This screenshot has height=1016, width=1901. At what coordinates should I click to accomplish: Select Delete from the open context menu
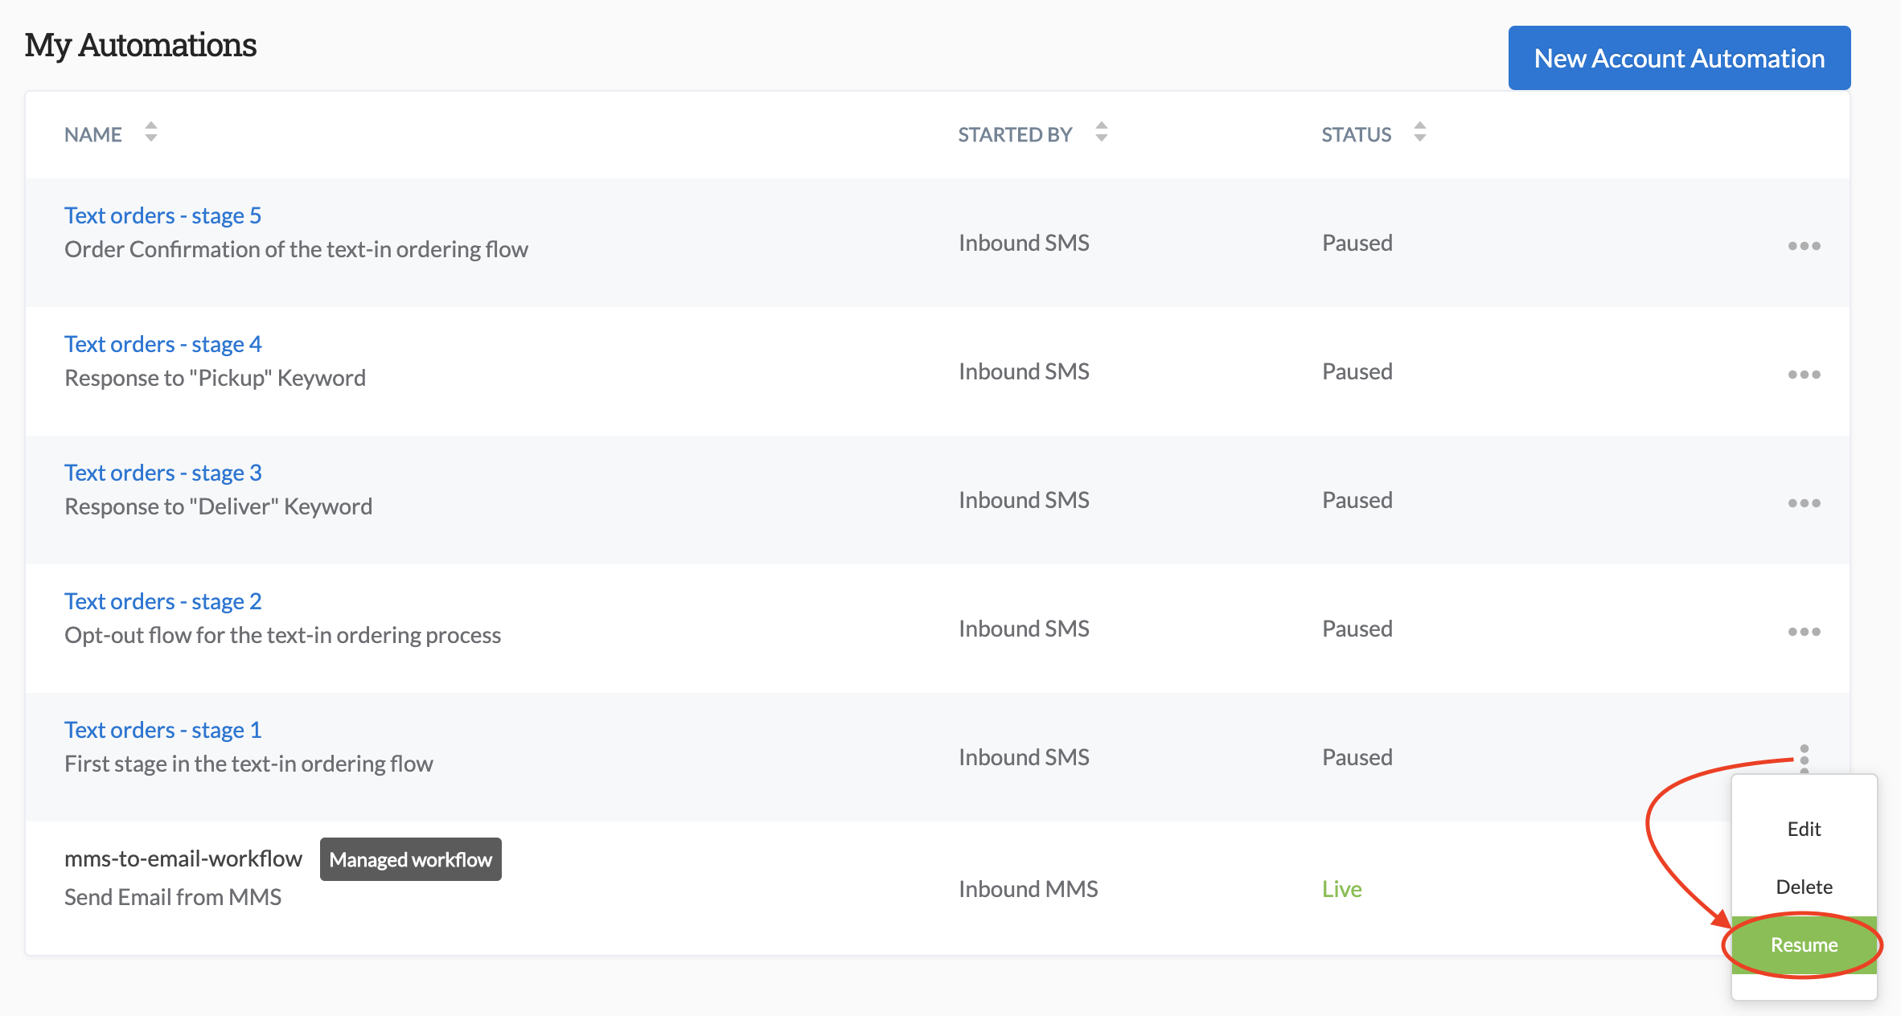(x=1804, y=887)
